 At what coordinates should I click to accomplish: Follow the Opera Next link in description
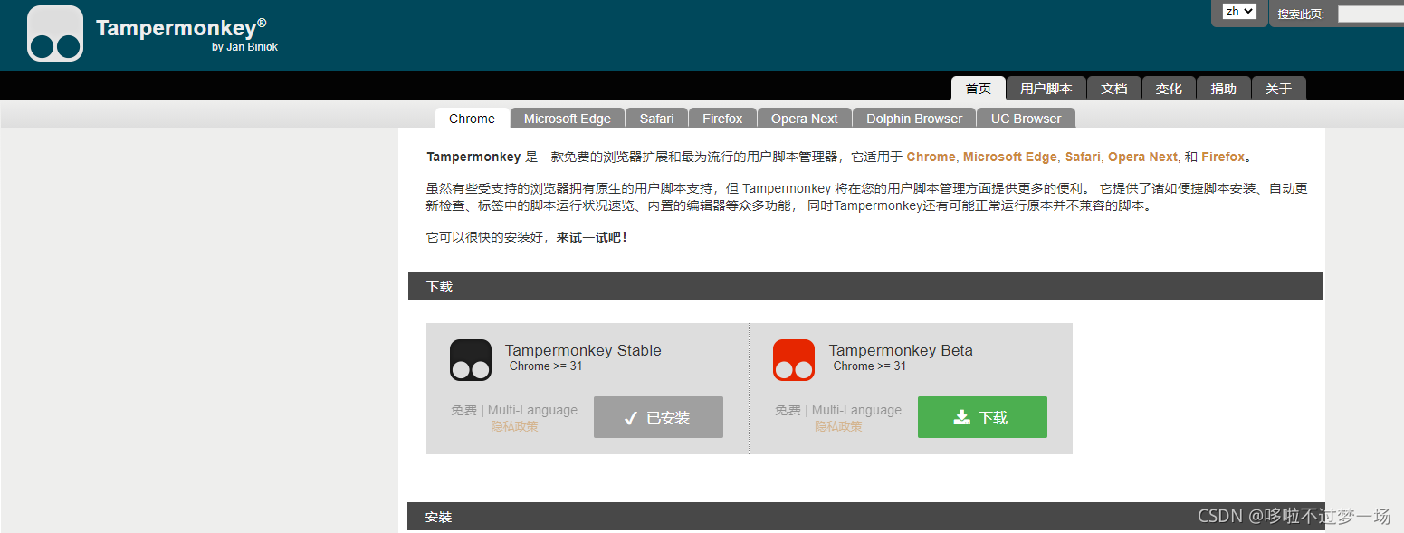point(1142,157)
